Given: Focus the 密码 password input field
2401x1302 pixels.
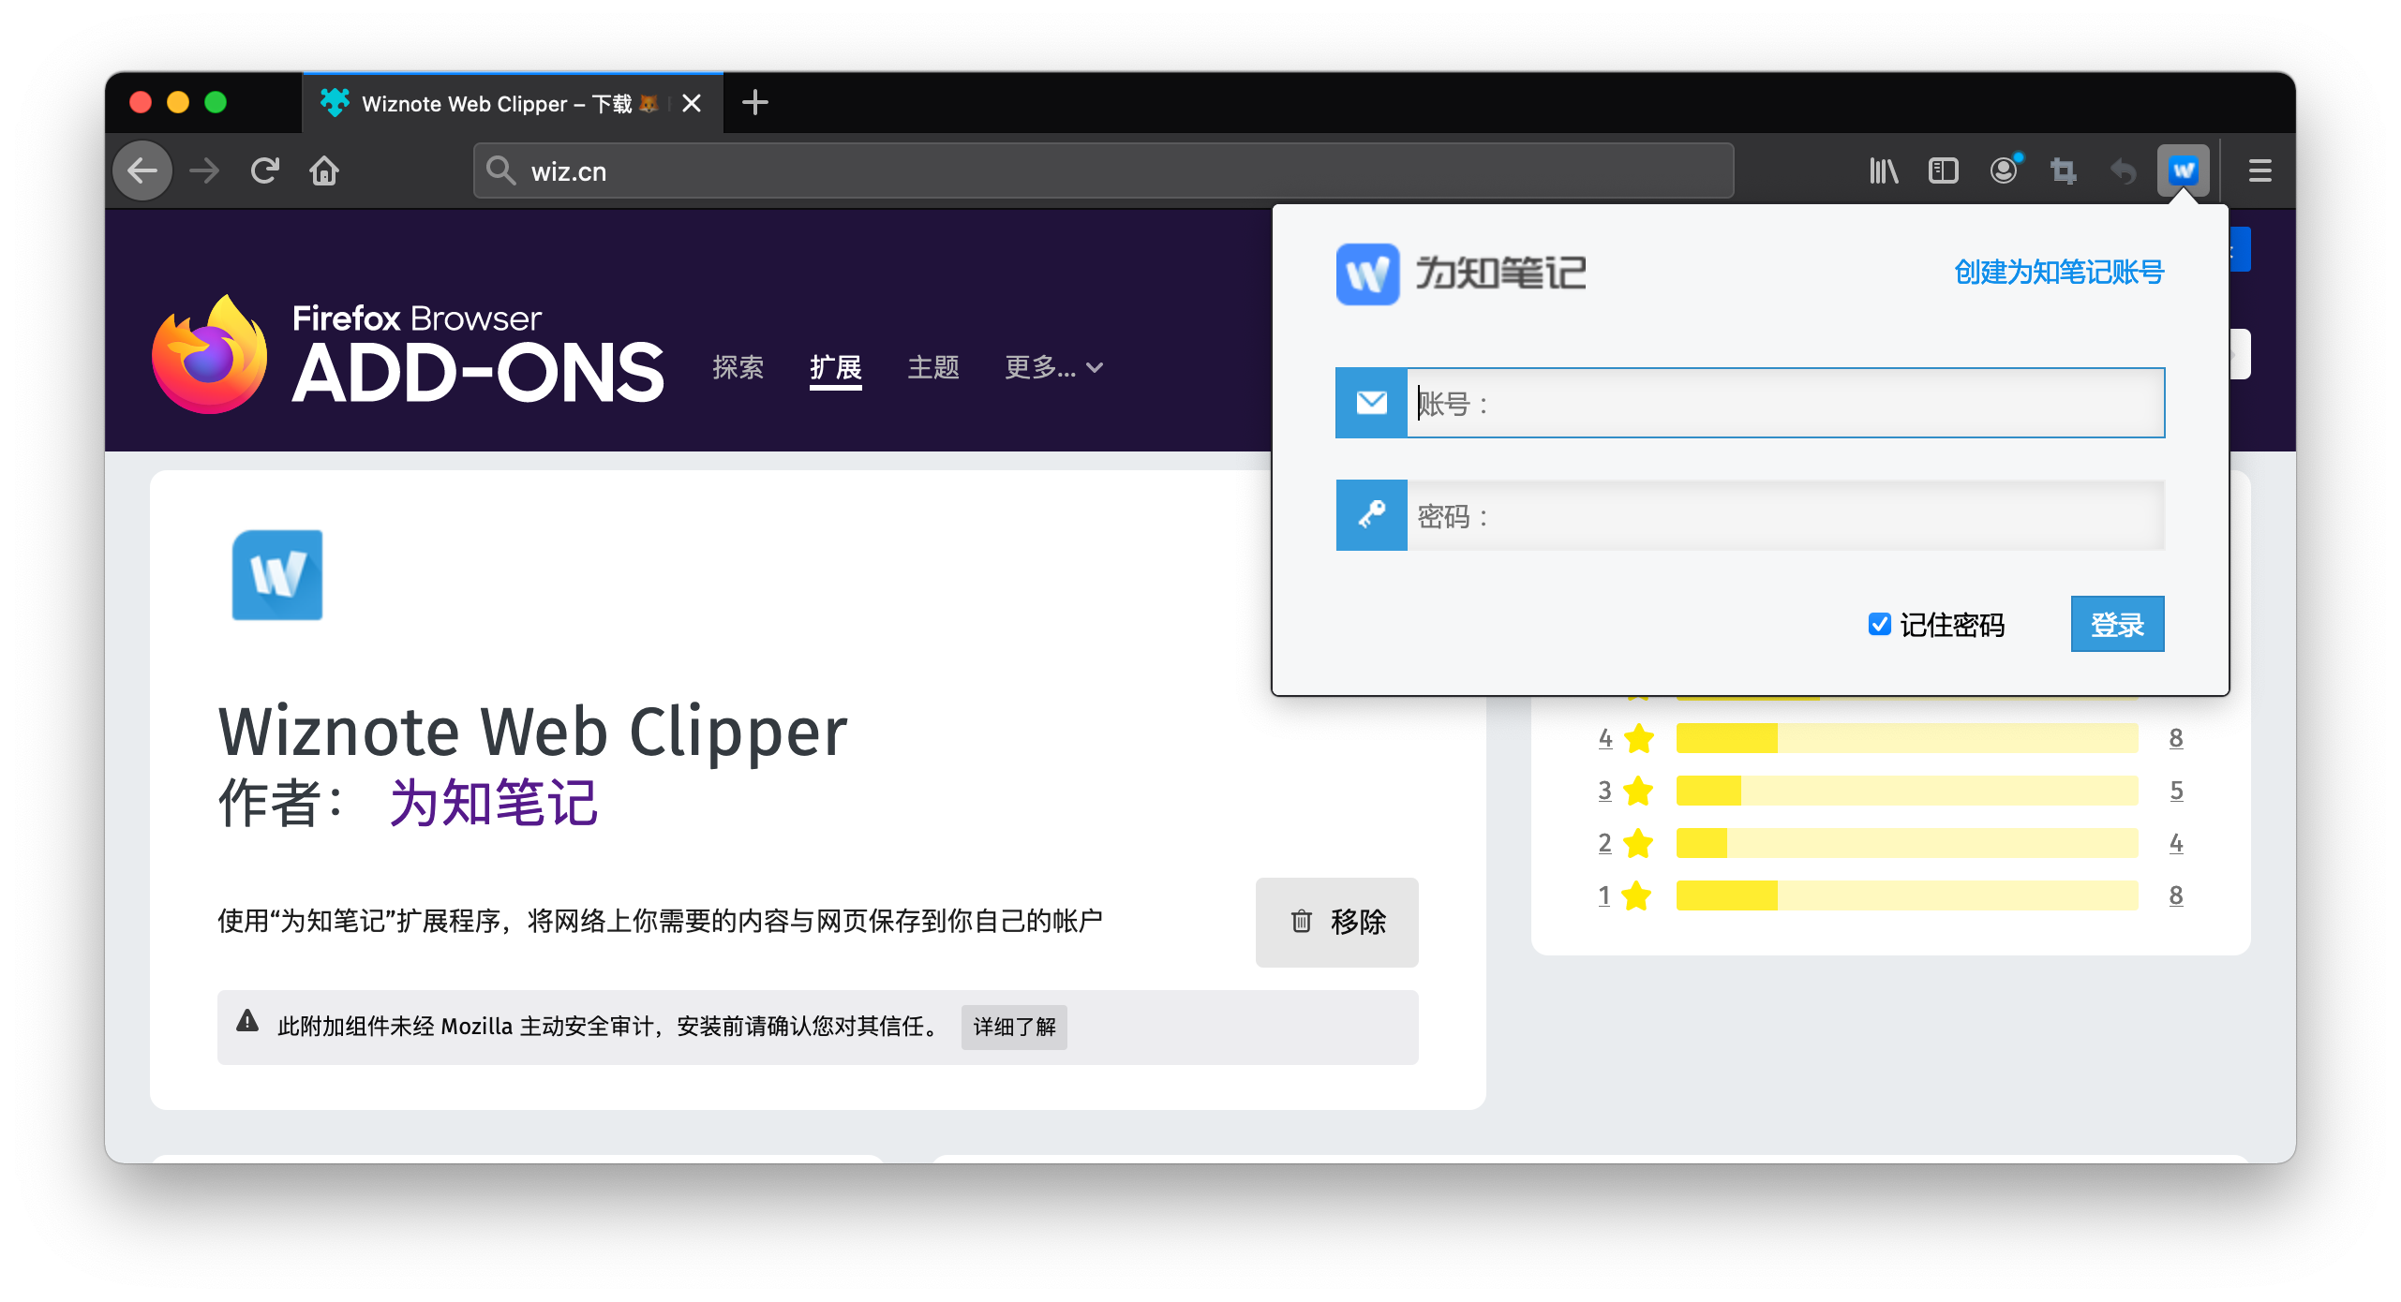Looking at the screenshot, I should (1785, 515).
